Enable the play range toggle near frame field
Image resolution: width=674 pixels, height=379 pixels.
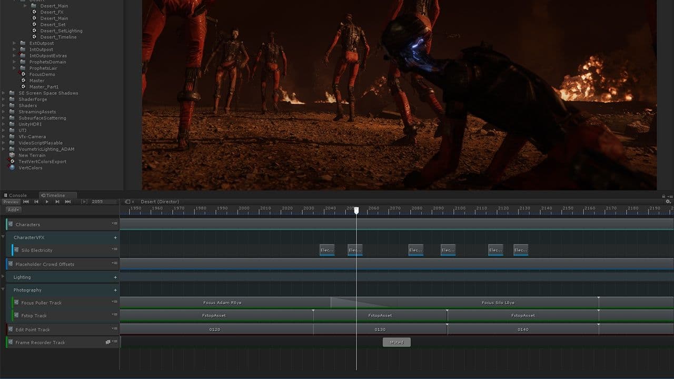point(84,202)
